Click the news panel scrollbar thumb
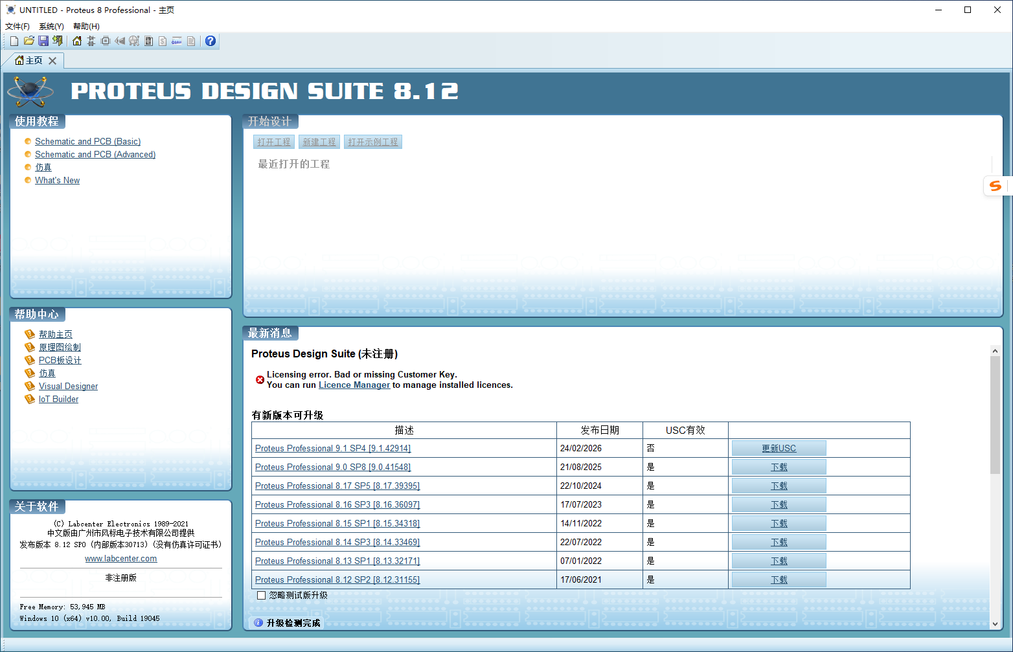 click(995, 414)
